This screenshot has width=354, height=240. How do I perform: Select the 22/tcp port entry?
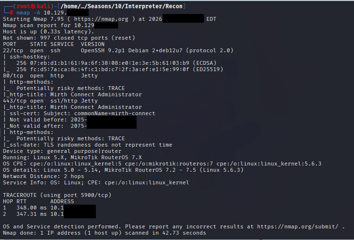click(x=12, y=50)
